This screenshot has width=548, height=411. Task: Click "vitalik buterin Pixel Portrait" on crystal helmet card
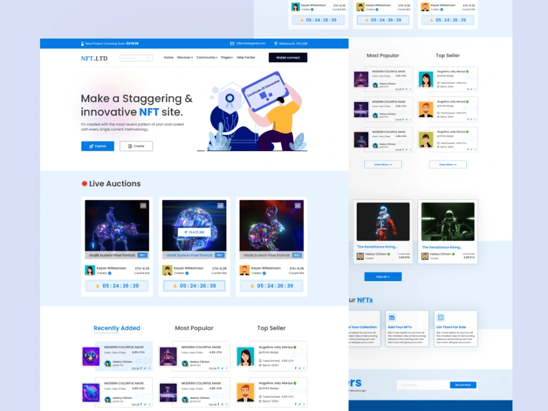tap(189, 255)
